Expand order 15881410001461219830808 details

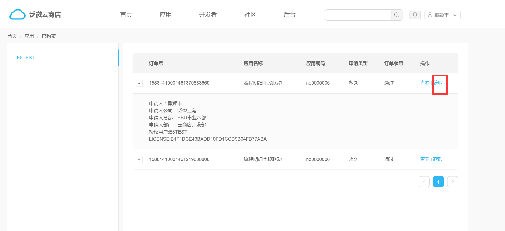(139, 159)
